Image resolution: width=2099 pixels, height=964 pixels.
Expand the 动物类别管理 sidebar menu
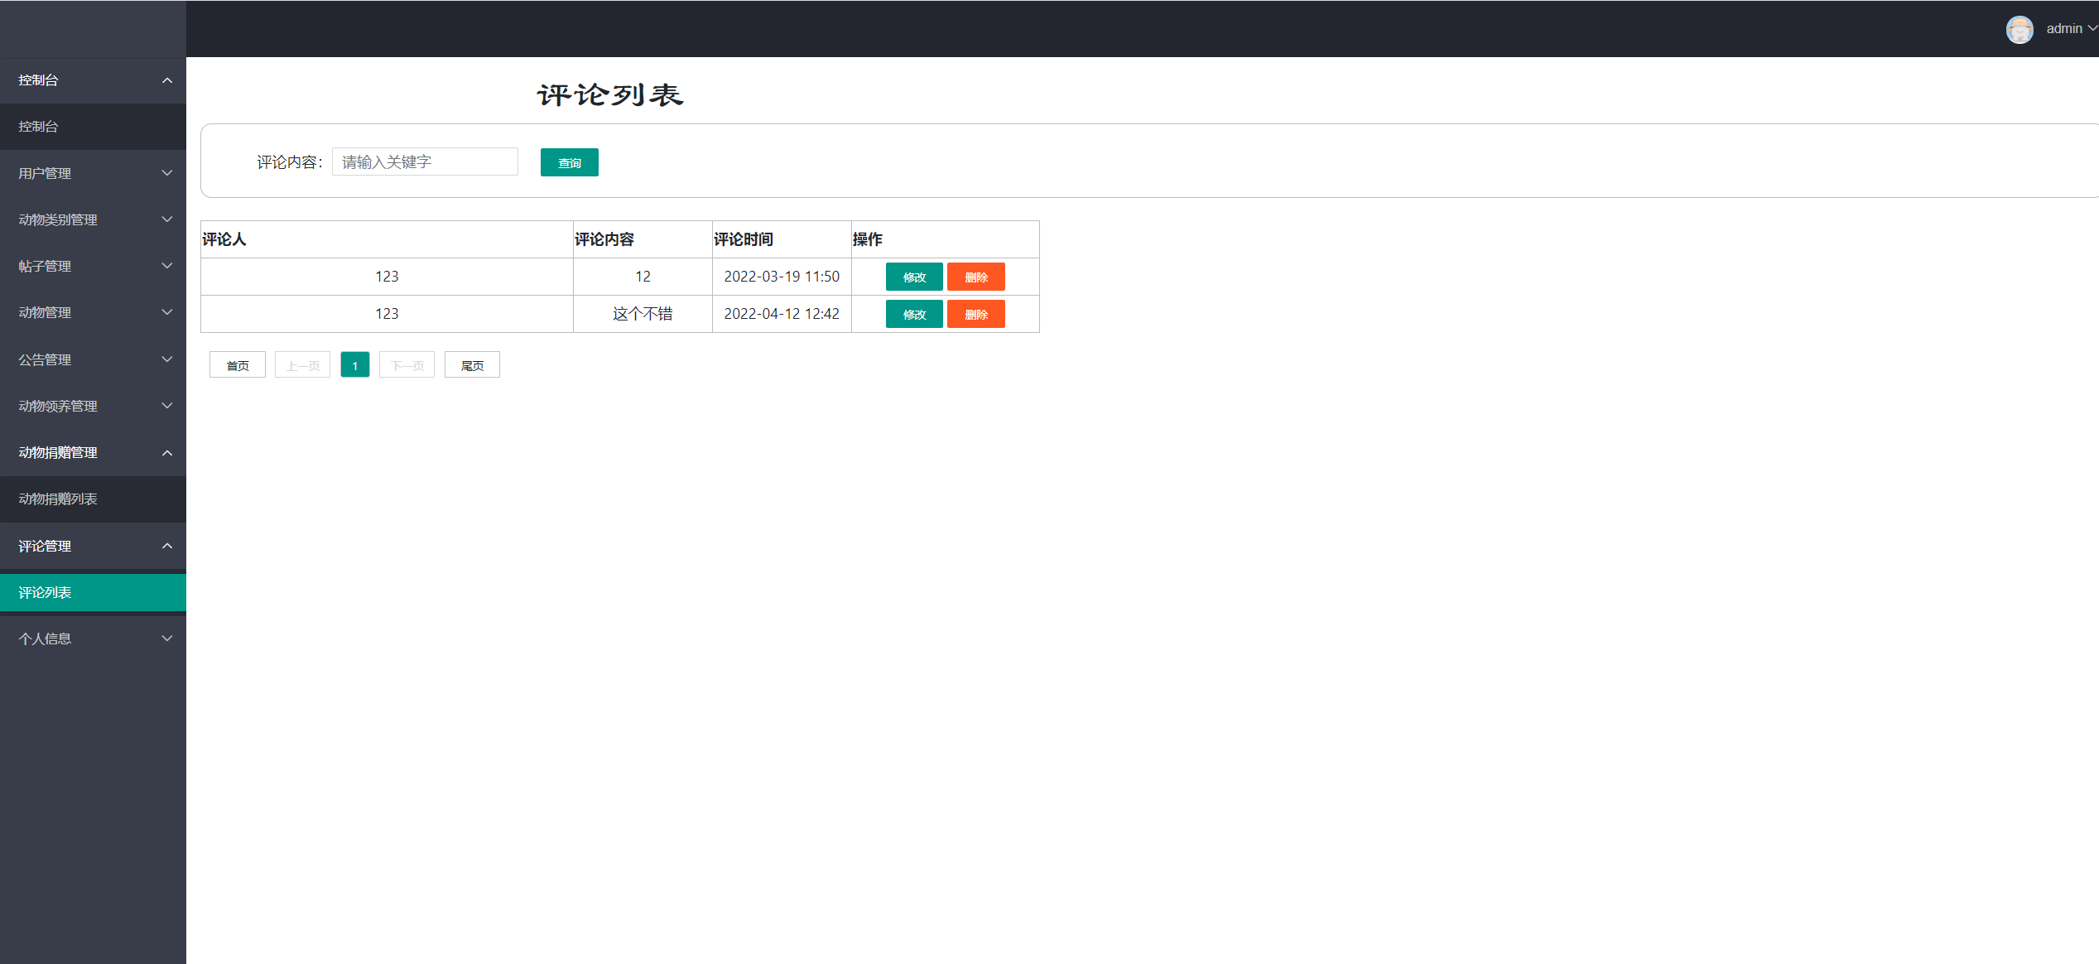click(93, 219)
